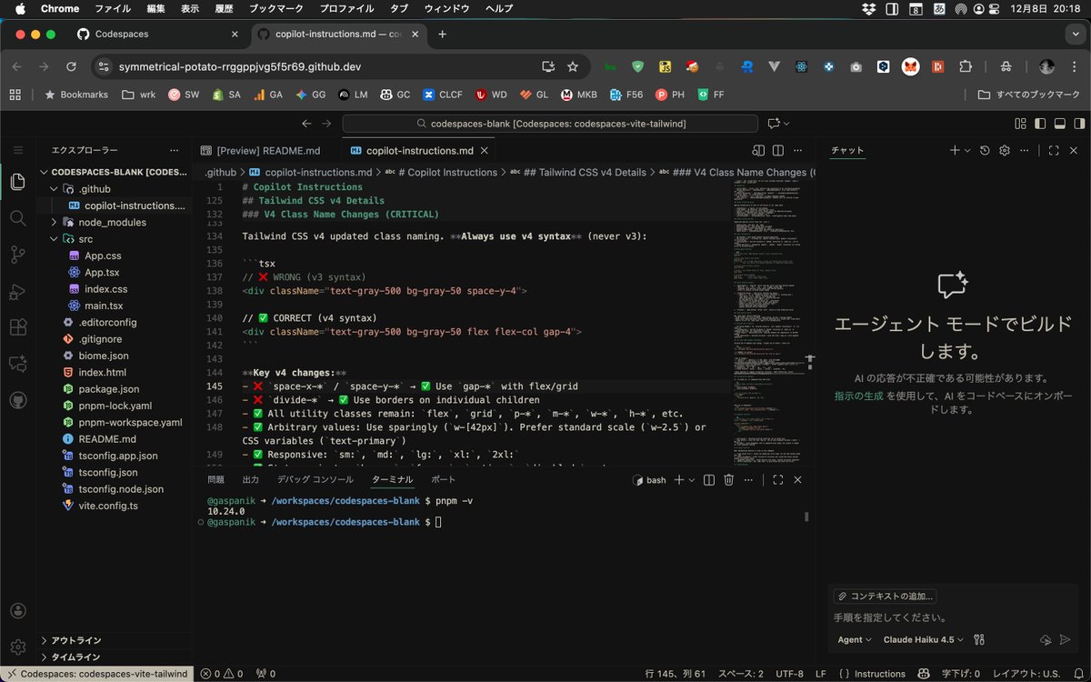Open the Search view in the activity bar
This screenshot has height=682, width=1091.
[16, 218]
